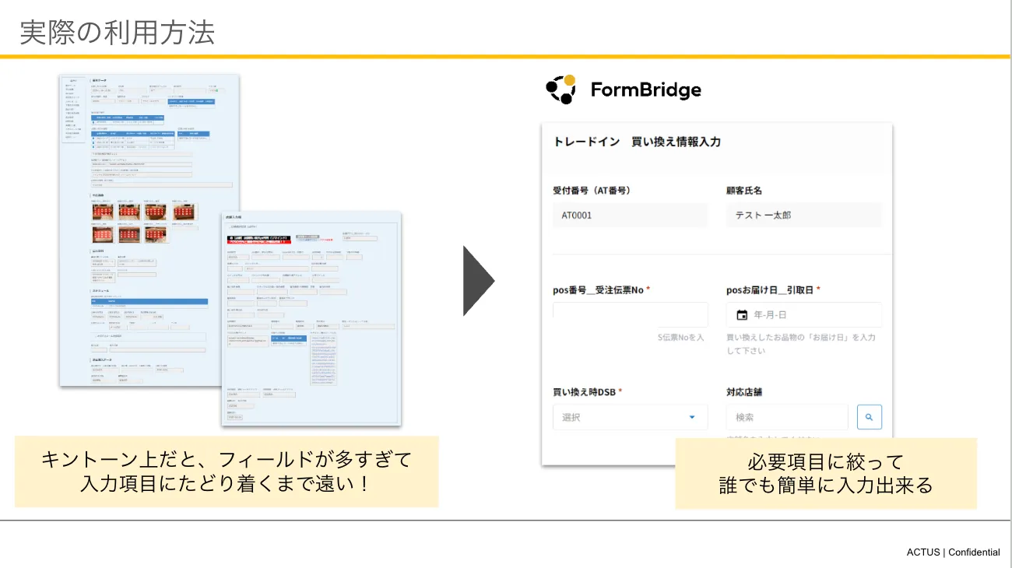The width and height of the screenshot is (1012, 568).
Task: Open the 買い換え時DSB dropdown arrow
Action: (692, 417)
